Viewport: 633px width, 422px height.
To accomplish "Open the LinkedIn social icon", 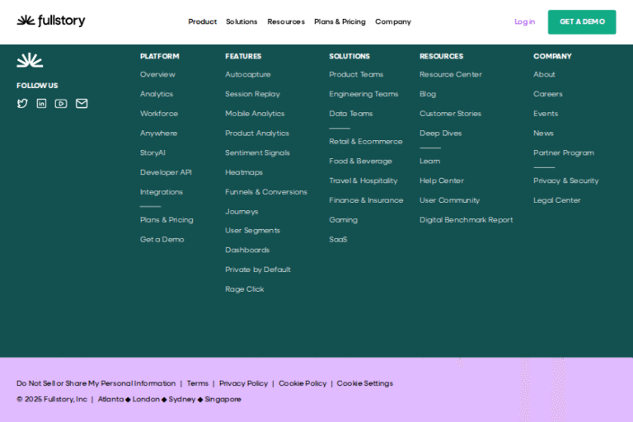I will click(41, 104).
